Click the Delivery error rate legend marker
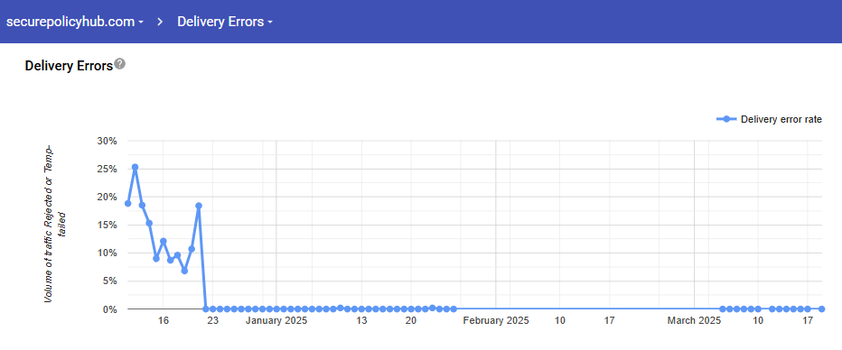 [x=726, y=120]
